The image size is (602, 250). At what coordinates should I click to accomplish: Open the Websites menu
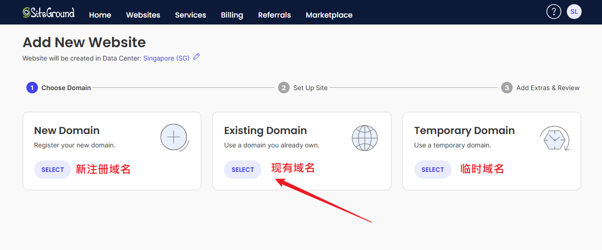pyautogui.click(x=143, y=15)
